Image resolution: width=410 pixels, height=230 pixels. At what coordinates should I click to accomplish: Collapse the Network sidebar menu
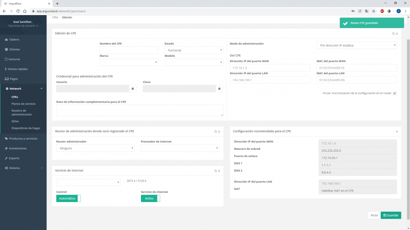pos(24,89)
